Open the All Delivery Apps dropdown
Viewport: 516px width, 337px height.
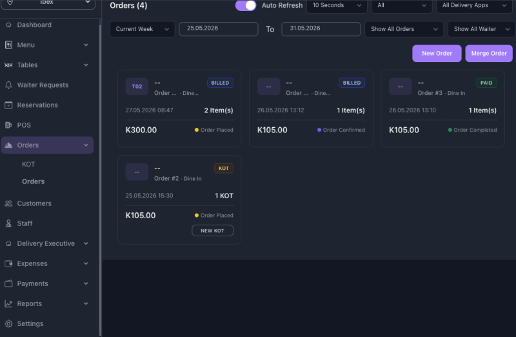pos(474,6)
